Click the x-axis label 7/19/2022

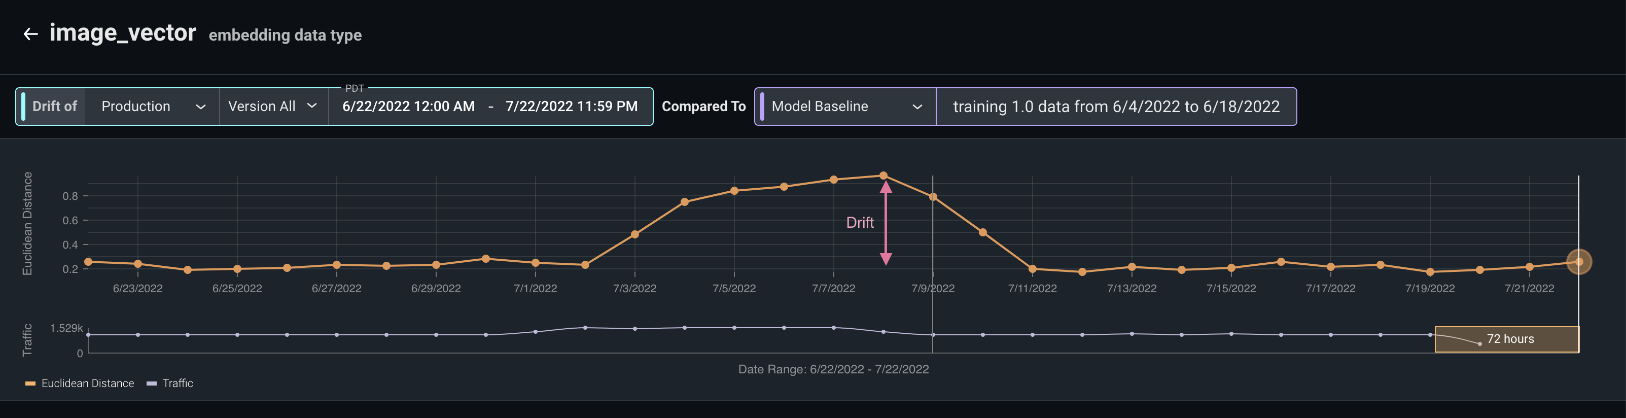pos(1430,289)
